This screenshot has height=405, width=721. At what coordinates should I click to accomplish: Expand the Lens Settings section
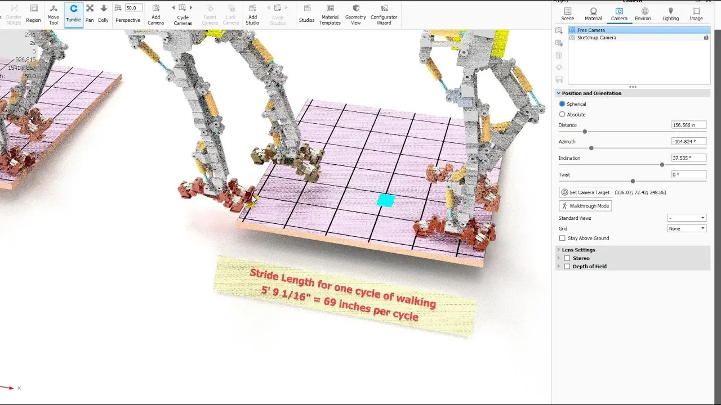click(x=559, y=250)
